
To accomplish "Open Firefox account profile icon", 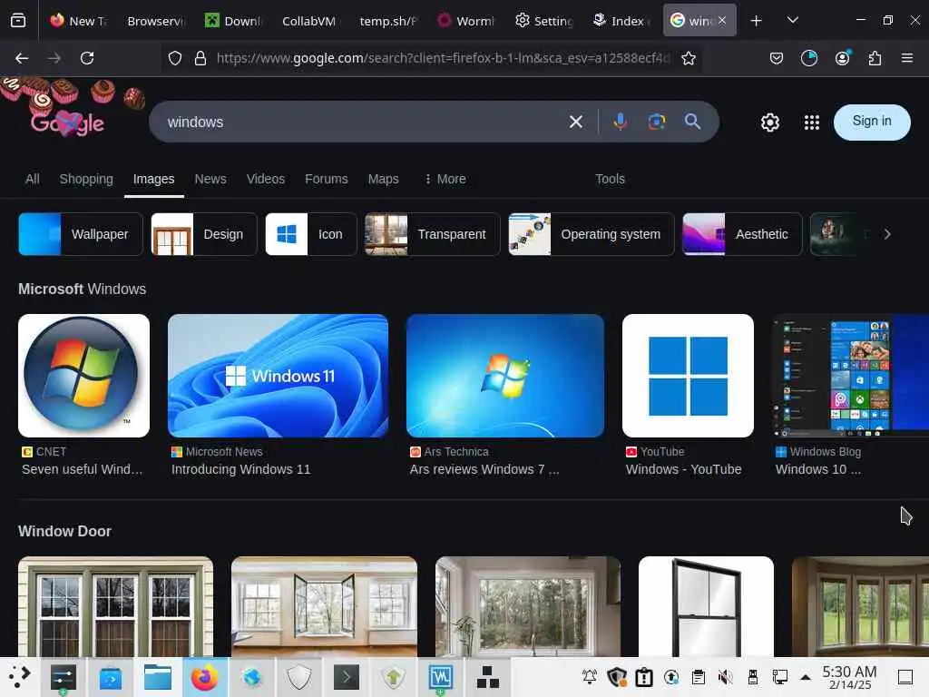I will [842, 58].
